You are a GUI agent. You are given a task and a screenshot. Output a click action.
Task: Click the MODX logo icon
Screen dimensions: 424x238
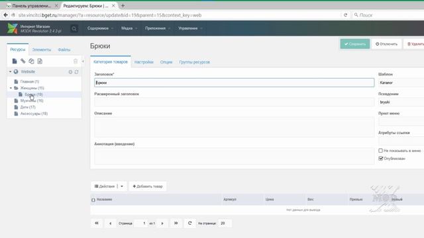13,28
